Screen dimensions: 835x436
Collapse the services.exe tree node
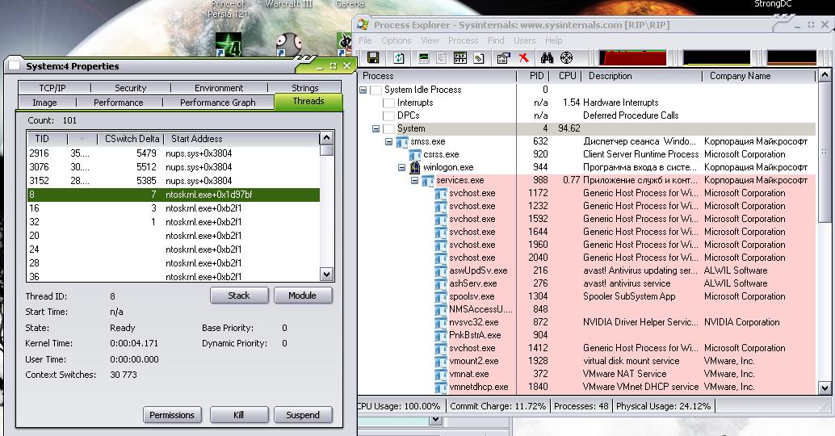[414, 180]
